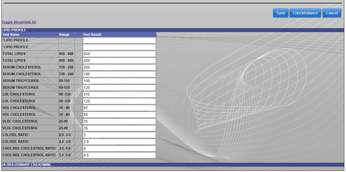
Task: Click the Save button
Action: pyautogui.click(x=280, y=13)
